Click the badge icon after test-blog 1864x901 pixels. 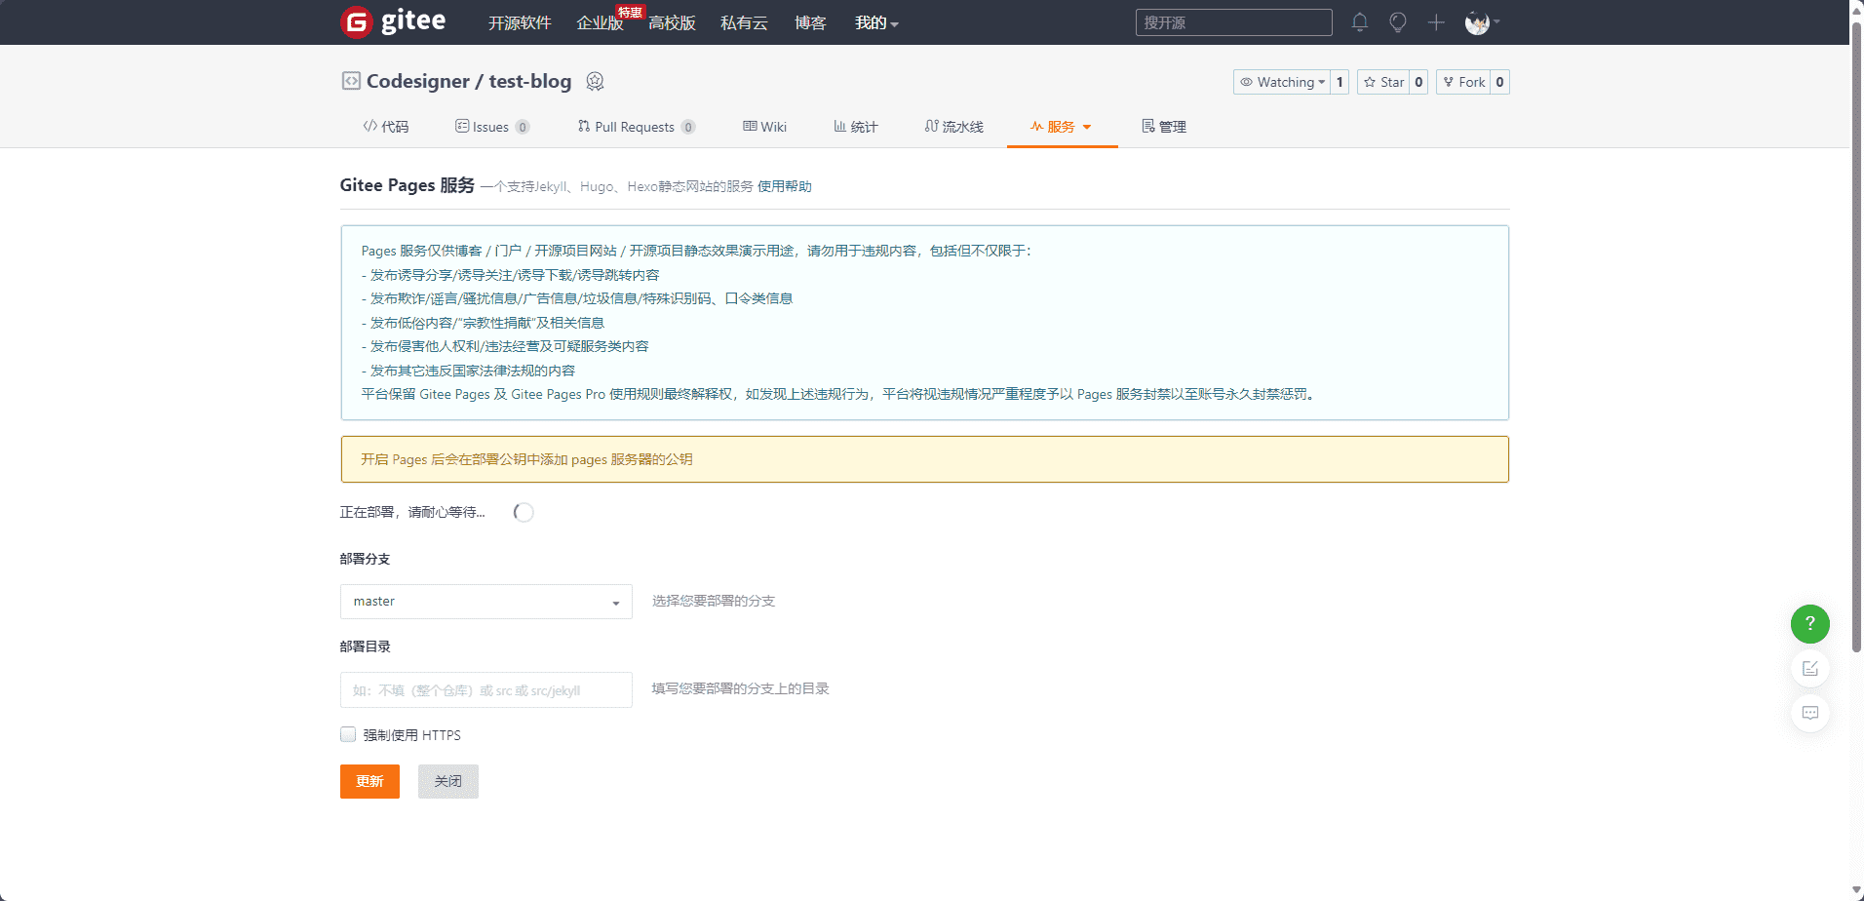(595, 81)
